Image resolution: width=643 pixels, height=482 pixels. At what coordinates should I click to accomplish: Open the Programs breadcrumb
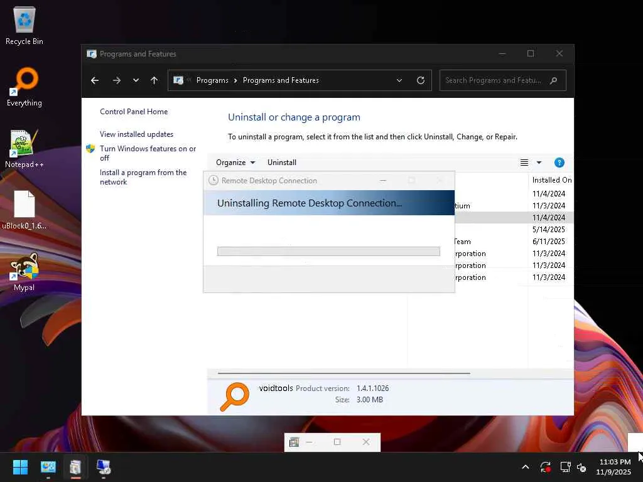[x=212, y=80]
